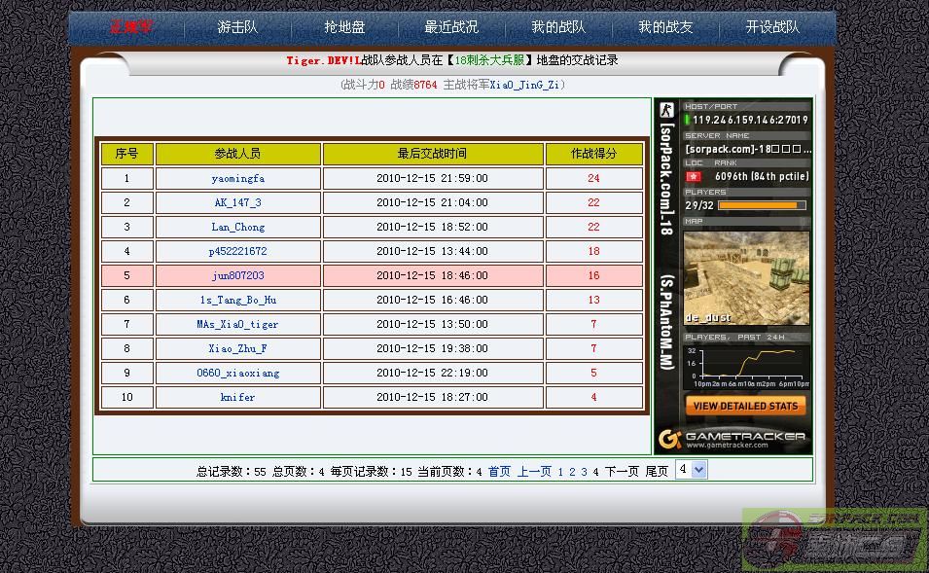929x573 pixels.
Task: Click the 开设战队 tab
Action: click(772, 27)
